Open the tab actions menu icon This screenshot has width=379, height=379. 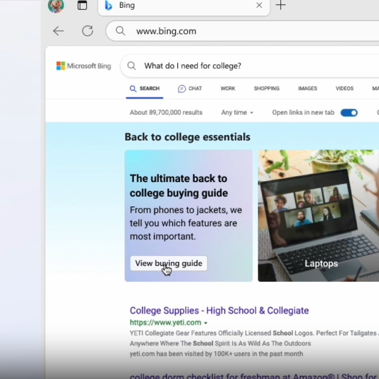point(82,6)
